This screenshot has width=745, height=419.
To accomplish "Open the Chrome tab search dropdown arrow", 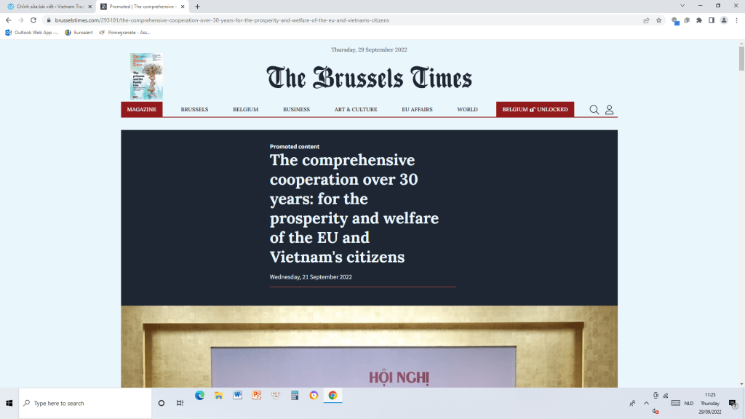I will [682, 6].
